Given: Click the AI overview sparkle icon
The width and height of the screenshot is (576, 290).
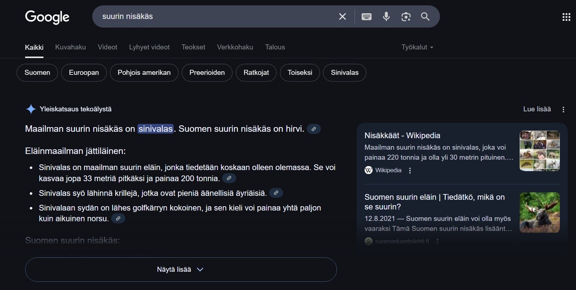Looking at the screenshot, I should click(31, 109).
